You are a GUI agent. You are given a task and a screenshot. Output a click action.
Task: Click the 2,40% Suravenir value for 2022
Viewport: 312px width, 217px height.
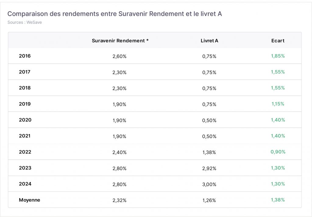(119, 152)
